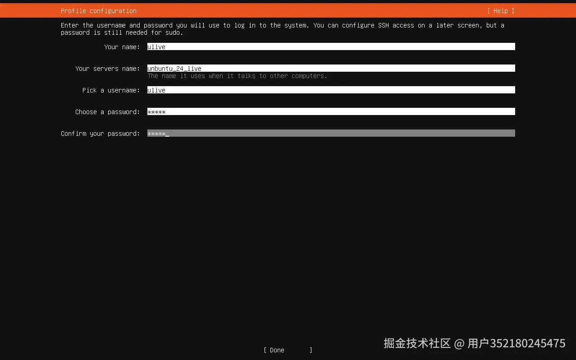
Task: Click the 'Choose a password:' label
Action: pyautogui.click(x=108, y=112)
